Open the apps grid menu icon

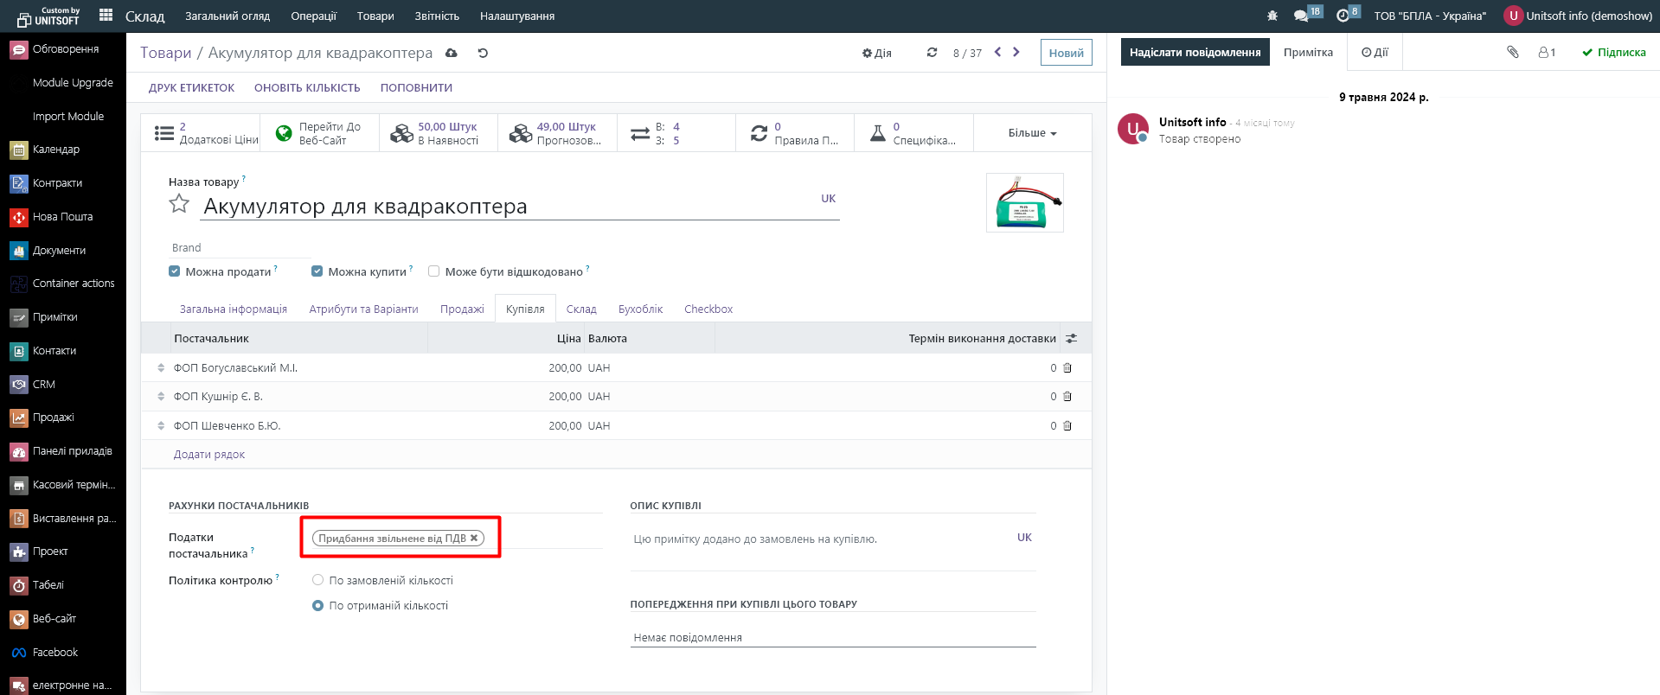click(x=106, y=16)
